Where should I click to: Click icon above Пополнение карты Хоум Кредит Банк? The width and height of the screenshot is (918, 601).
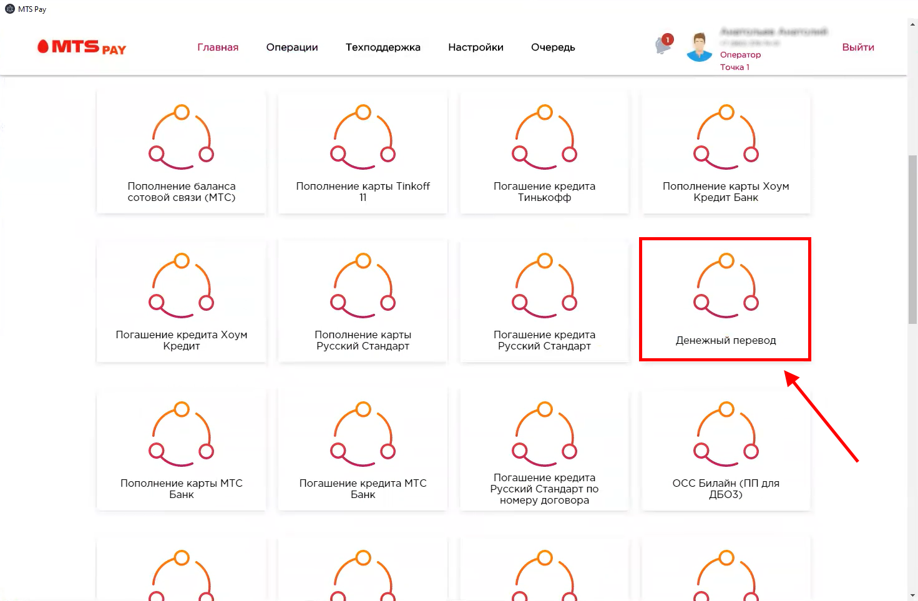tap(726, 137)
